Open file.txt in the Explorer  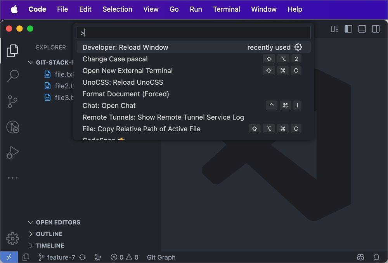coord(59,74)
